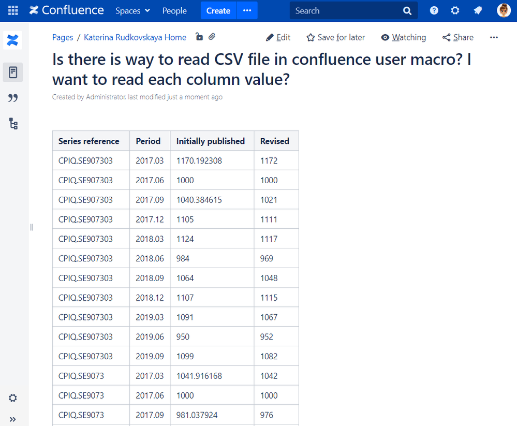Click 'last modified just a moment ago'
517x426 pixels.
click(175, 97)
